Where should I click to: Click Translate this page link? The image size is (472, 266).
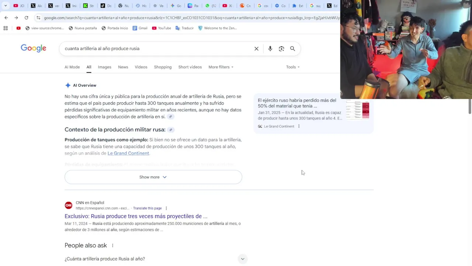pos(147,208)
